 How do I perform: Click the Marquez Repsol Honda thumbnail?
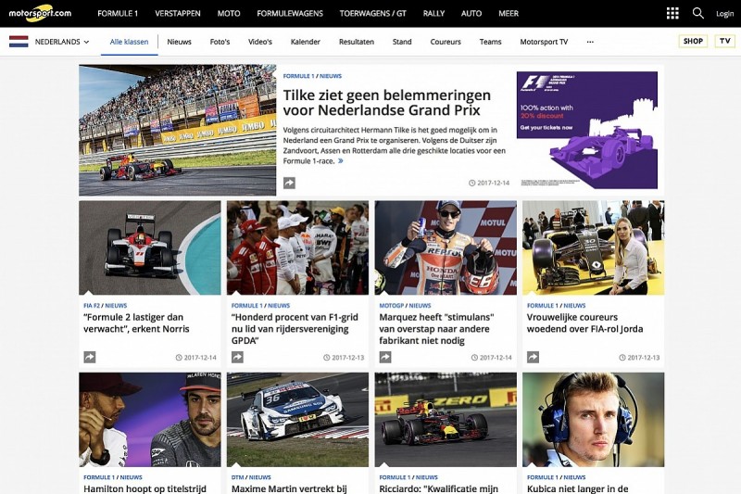click(446, 247)
